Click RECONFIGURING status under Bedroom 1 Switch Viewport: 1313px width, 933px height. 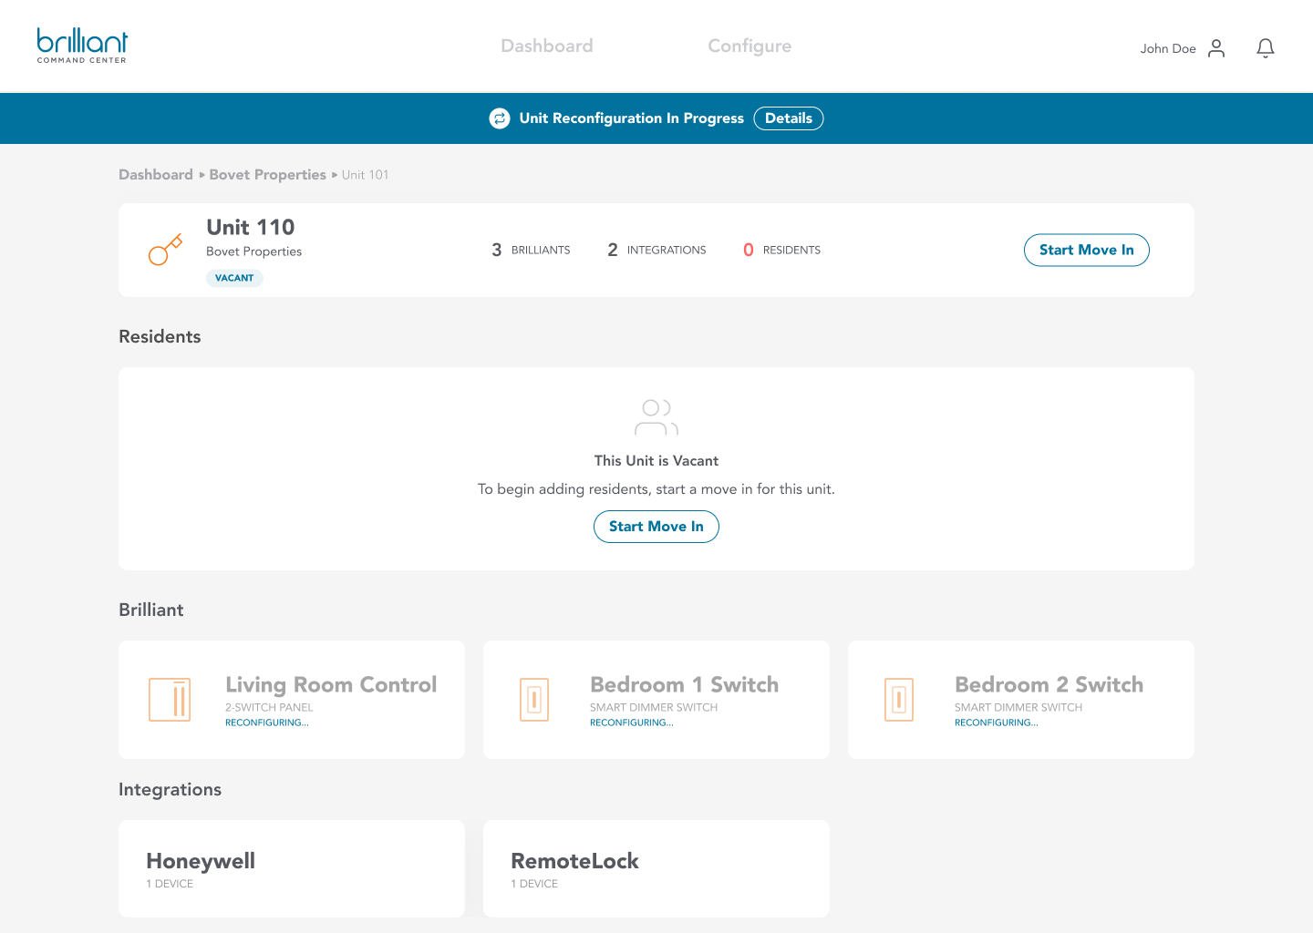[632, 723]
